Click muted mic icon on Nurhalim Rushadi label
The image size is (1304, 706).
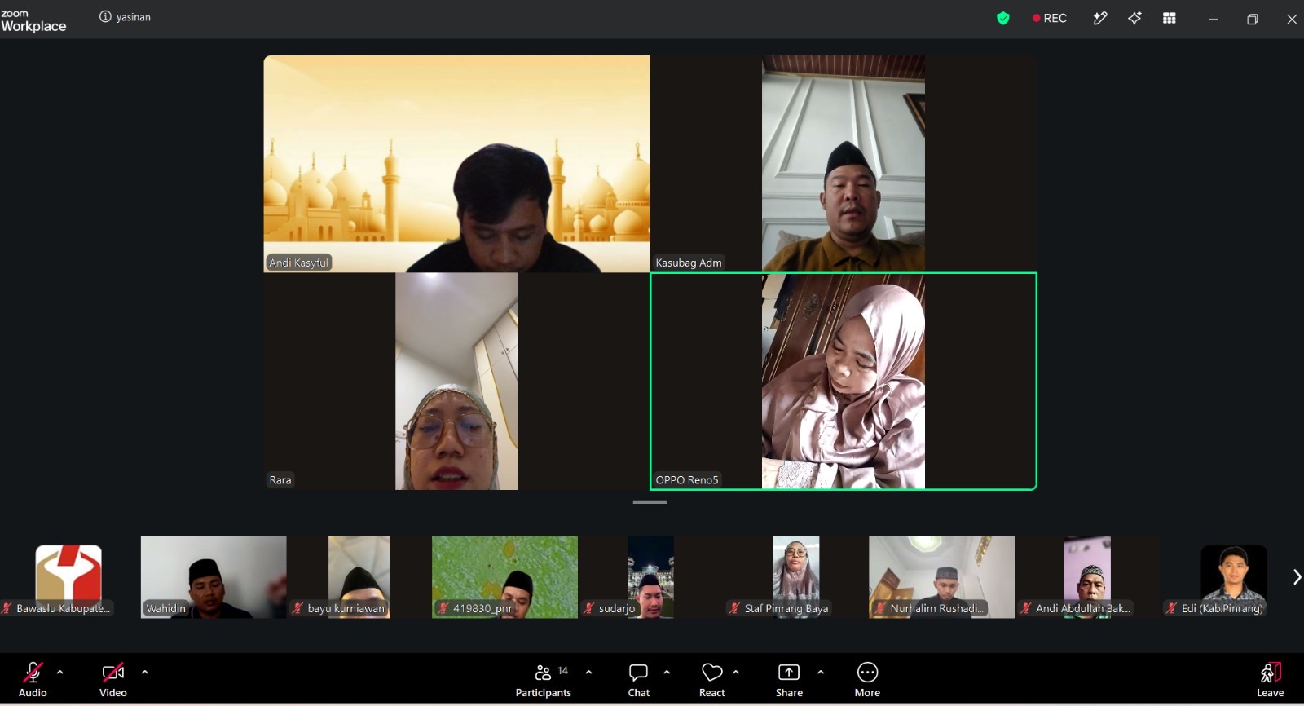(x=880, y=608)
